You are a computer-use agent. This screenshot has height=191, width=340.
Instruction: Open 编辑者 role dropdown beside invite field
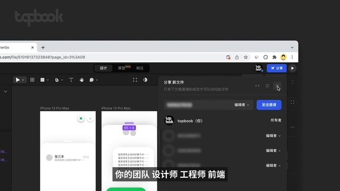click(x=242, y=105)
